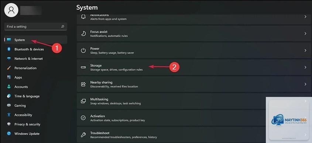Click 'Discoverability, received files location' text
The height and width of the screenshot is (143, 312).
[114, 87]
